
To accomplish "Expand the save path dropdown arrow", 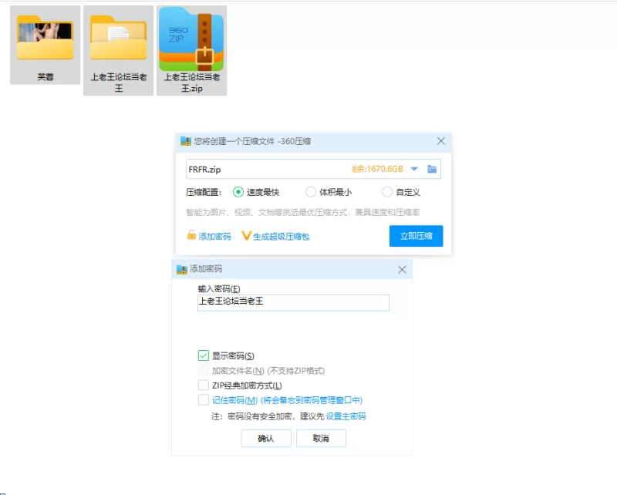I will [414, 170].
